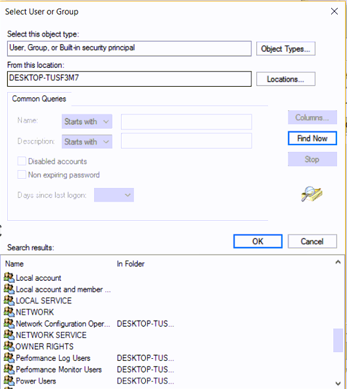
Task: Select the LOCAL SERVICE row
Action: pyautogui.click(x=37, y=300)
